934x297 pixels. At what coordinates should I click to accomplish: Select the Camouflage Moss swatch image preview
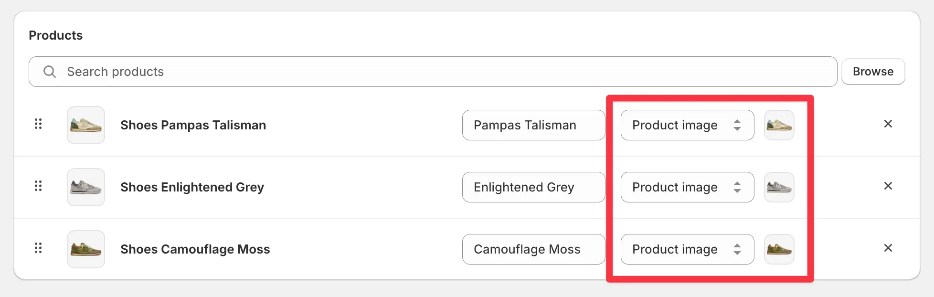pos(779,249)
